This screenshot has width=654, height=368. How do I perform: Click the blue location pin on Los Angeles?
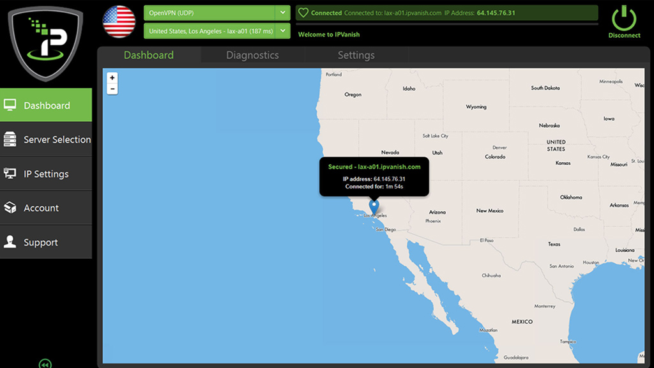374,206
